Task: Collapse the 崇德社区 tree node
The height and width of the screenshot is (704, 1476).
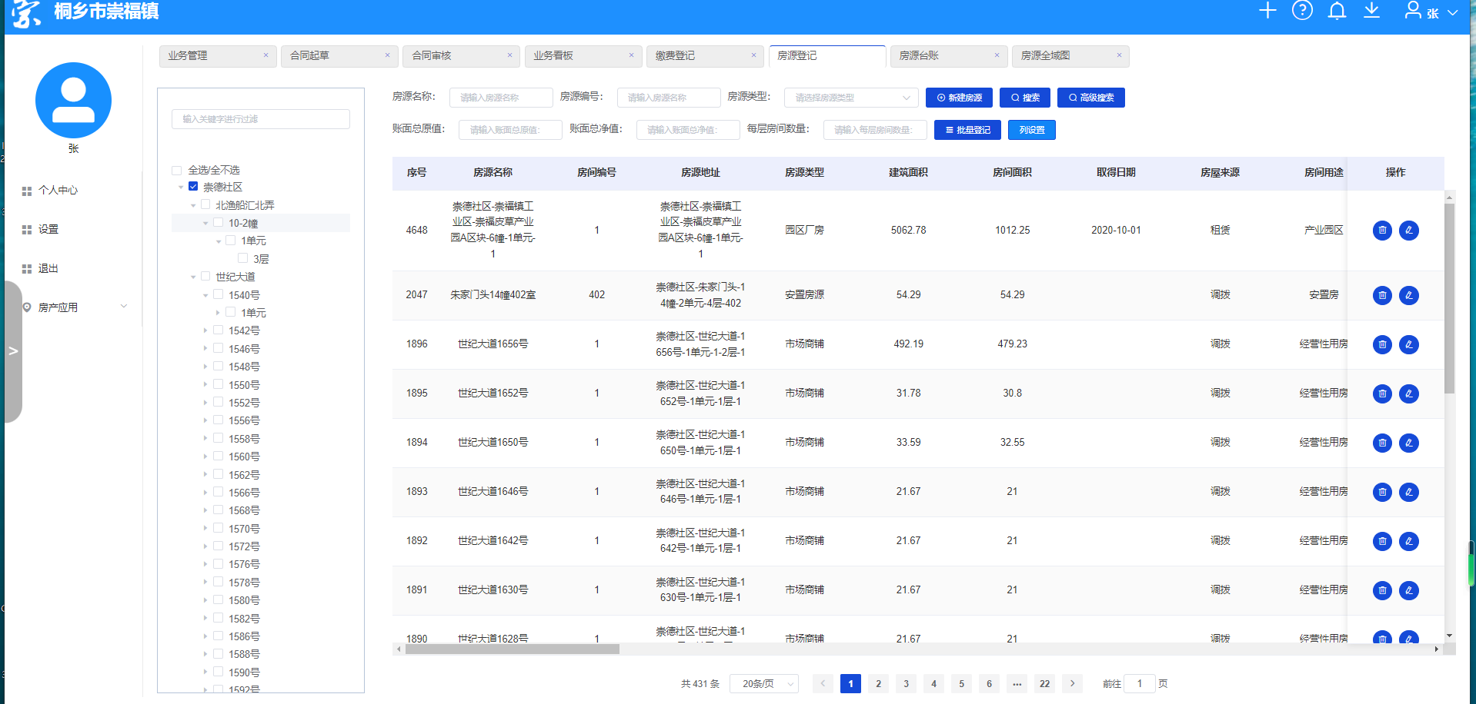Action: [181, 188]
